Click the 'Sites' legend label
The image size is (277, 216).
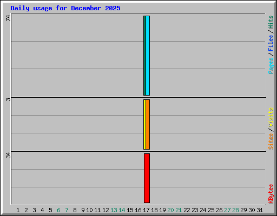click(x=271, y=141)
